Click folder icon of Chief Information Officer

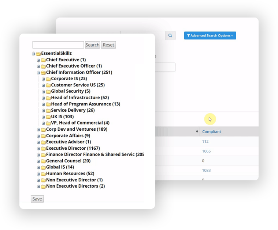[x=43, y=73]
